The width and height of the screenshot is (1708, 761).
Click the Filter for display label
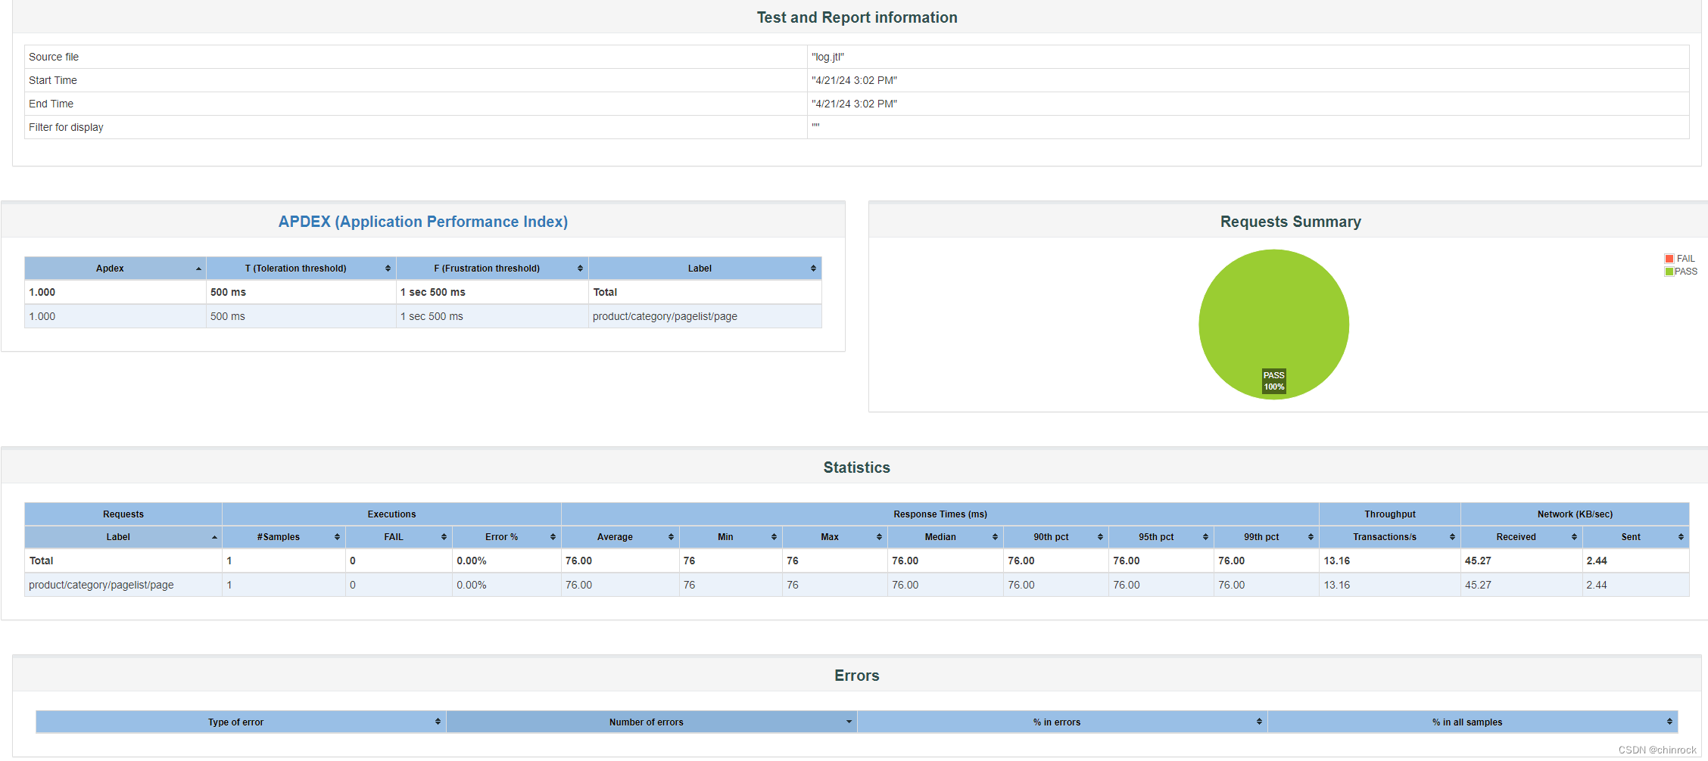(66, 127)
